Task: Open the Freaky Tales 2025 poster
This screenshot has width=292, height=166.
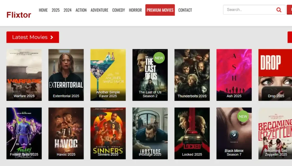Action: coord(24,133)
